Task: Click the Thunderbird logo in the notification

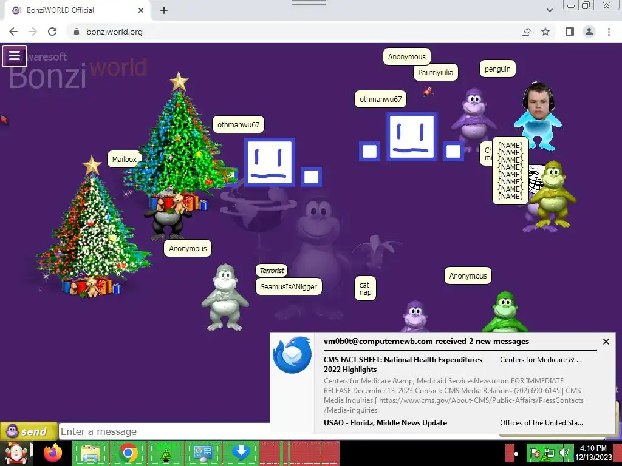Action: (292, 354)
